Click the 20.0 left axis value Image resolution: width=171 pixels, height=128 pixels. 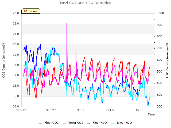tap(16, 45)
